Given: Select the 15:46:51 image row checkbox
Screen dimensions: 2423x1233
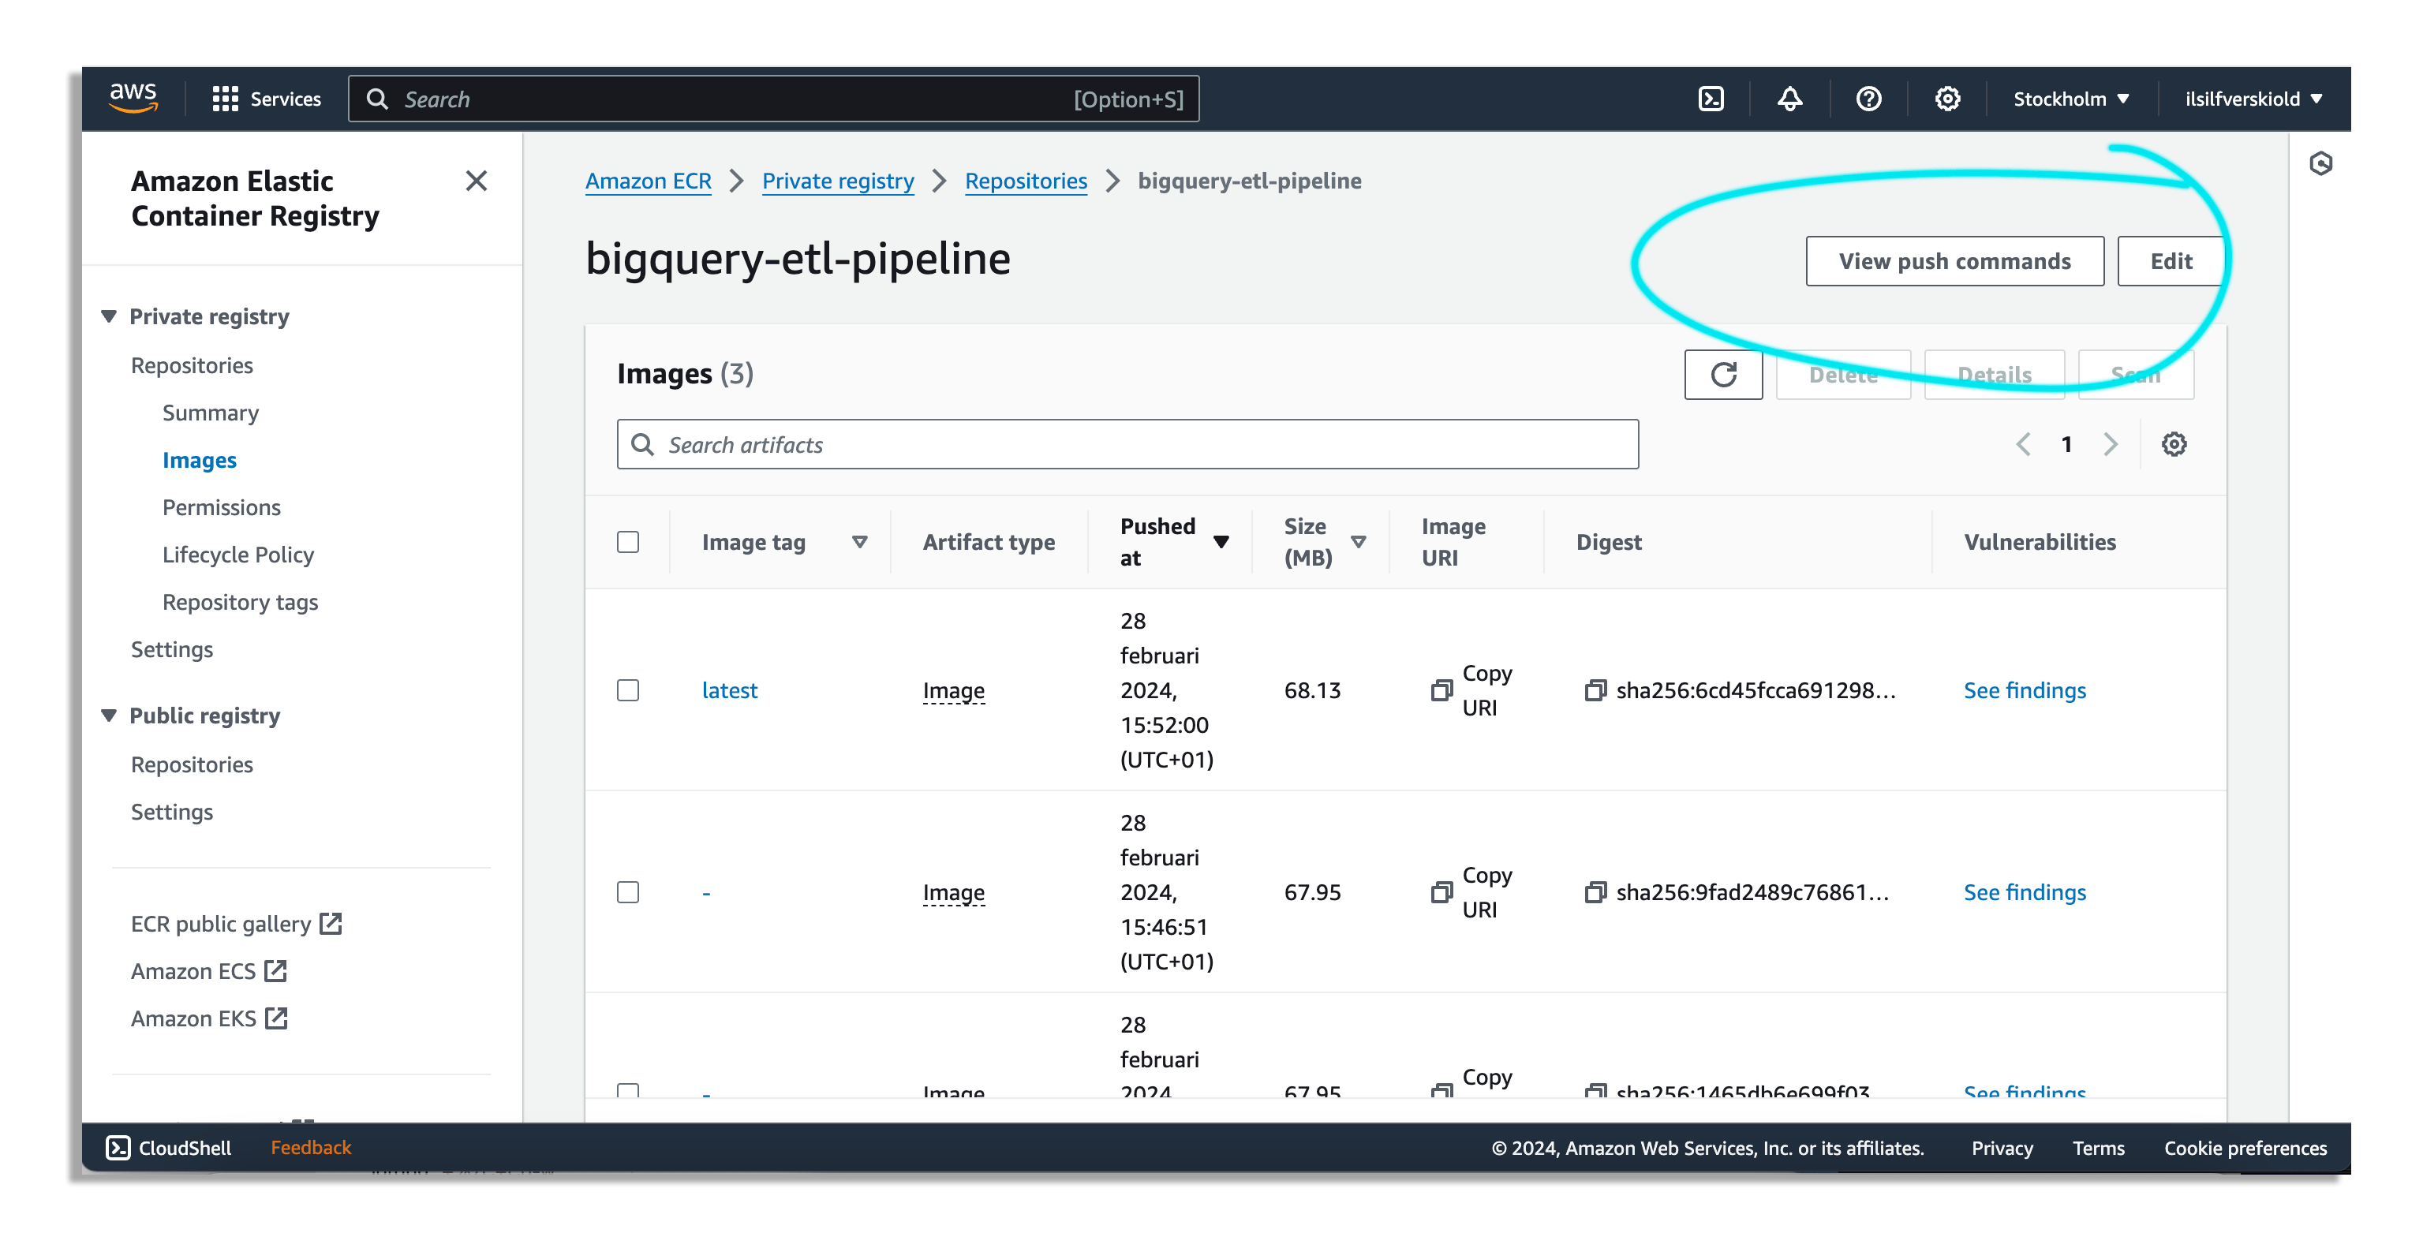Looking at the screenshot, I should pos(628,891).
